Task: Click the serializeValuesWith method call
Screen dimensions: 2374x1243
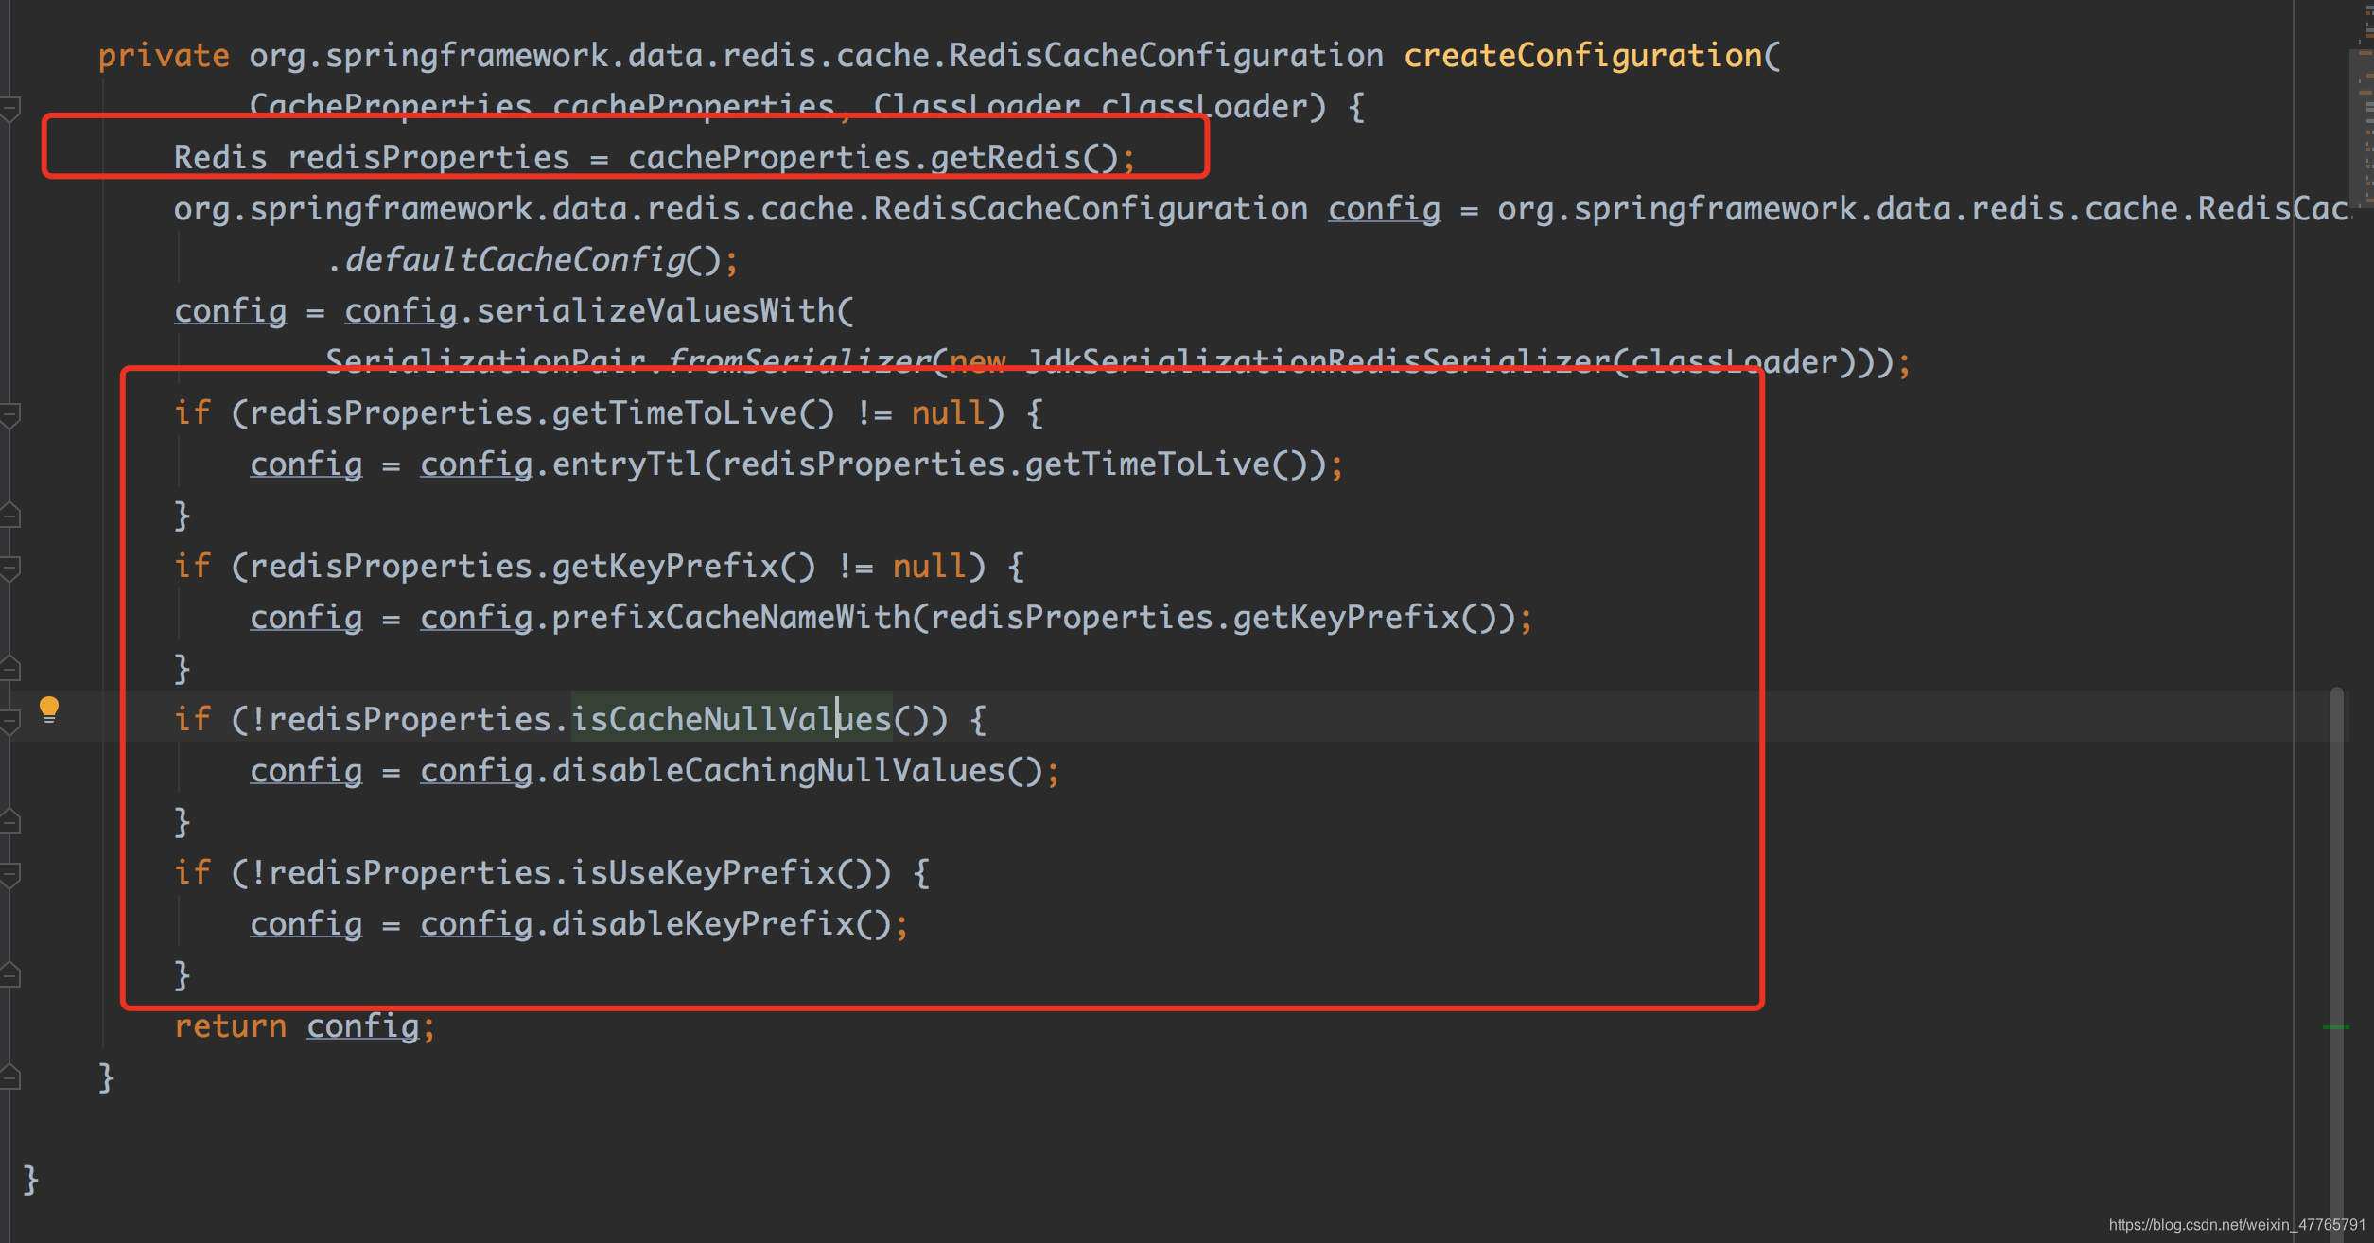Action: click(655, 310)
